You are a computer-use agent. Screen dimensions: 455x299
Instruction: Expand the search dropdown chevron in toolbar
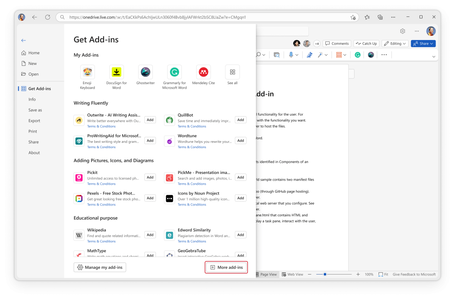263,55
